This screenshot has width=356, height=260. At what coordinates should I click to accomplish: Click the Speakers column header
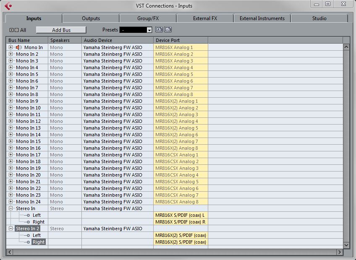click(65, 40)
